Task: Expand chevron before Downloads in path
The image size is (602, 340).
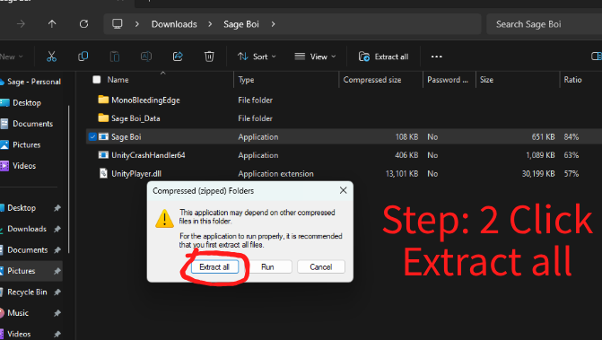Action: [x=137, y=24]
